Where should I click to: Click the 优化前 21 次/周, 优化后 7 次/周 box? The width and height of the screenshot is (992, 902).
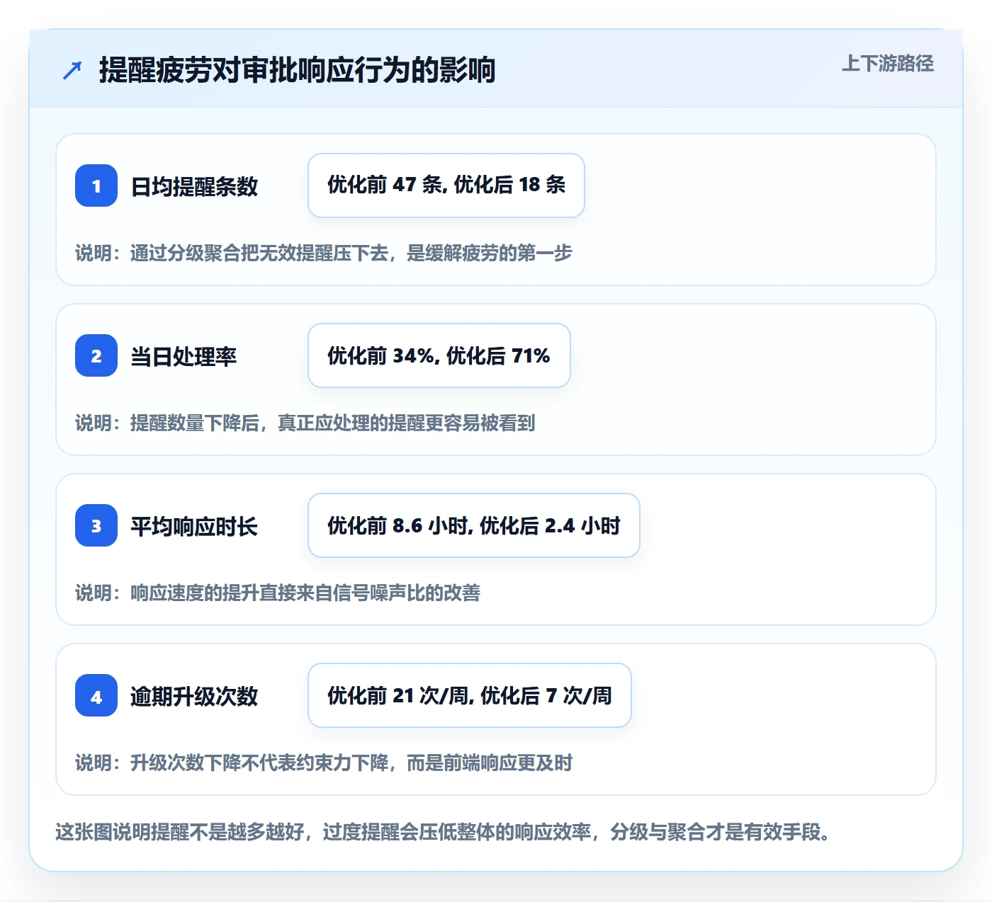click(470, 695)
